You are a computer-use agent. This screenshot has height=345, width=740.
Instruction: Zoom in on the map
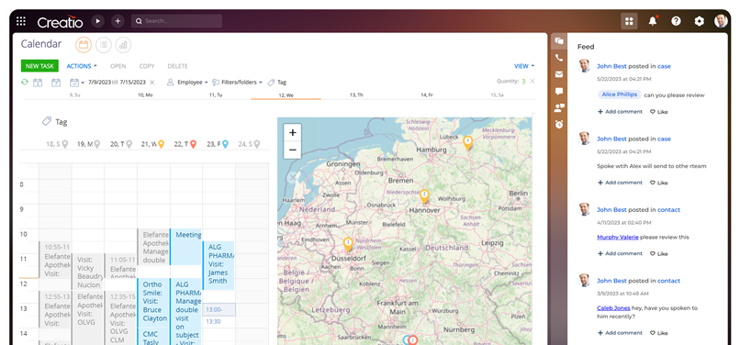click(292, 133)
